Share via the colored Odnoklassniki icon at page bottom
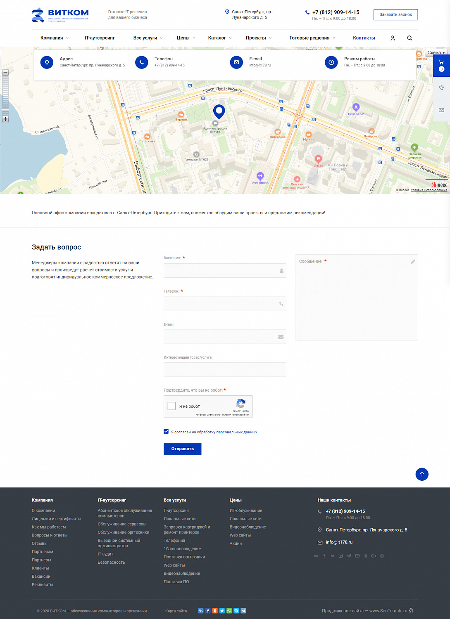The image size is (450, 619). coord(215,611)
